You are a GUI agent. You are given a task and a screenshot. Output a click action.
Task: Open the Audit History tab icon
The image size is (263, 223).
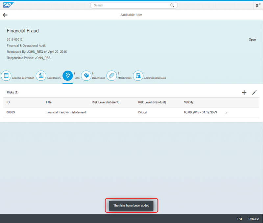pyautogui.click(x=41, y=76)
